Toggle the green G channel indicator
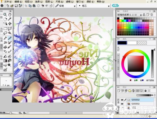157x119 pixels. click(x=137, y=80)
